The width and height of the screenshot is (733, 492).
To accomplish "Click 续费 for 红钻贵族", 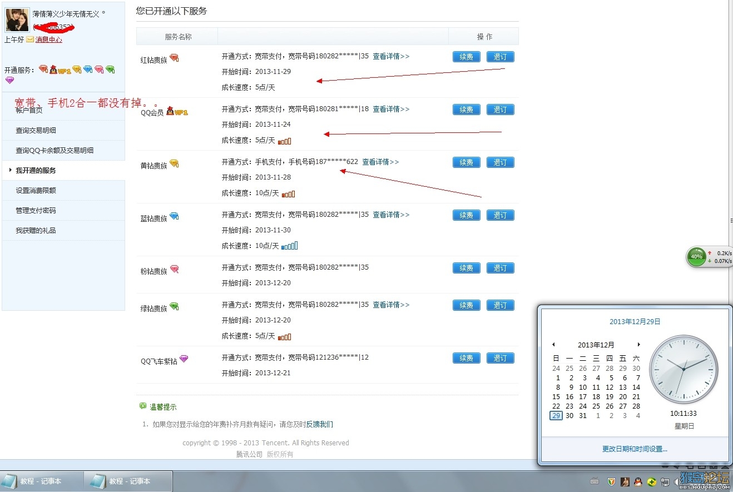I will pyautogui.click(x=467, y=57).
